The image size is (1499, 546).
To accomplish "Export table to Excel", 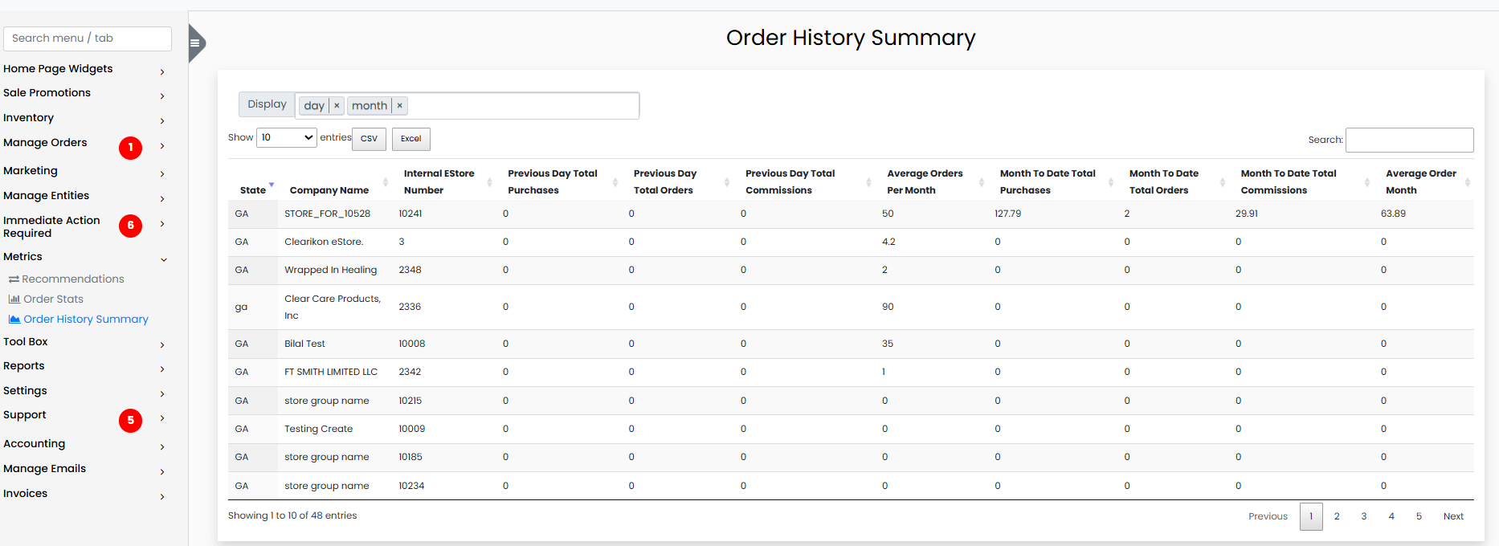I will pos(410,139).
